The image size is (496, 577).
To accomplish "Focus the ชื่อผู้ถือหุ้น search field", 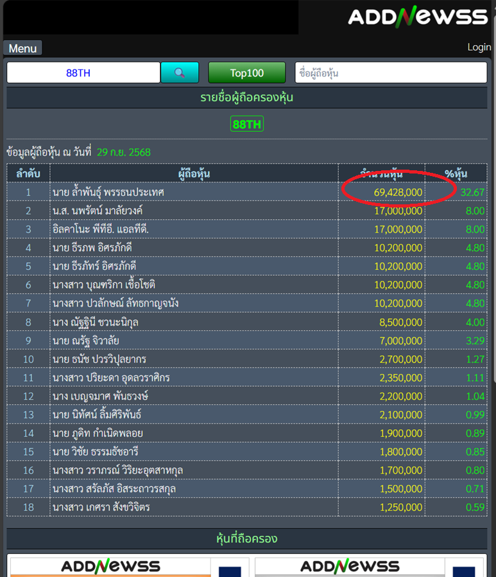I will 390,73.
